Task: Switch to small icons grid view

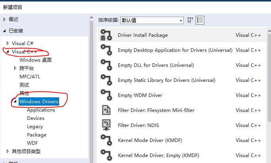Action: point(190,20)
